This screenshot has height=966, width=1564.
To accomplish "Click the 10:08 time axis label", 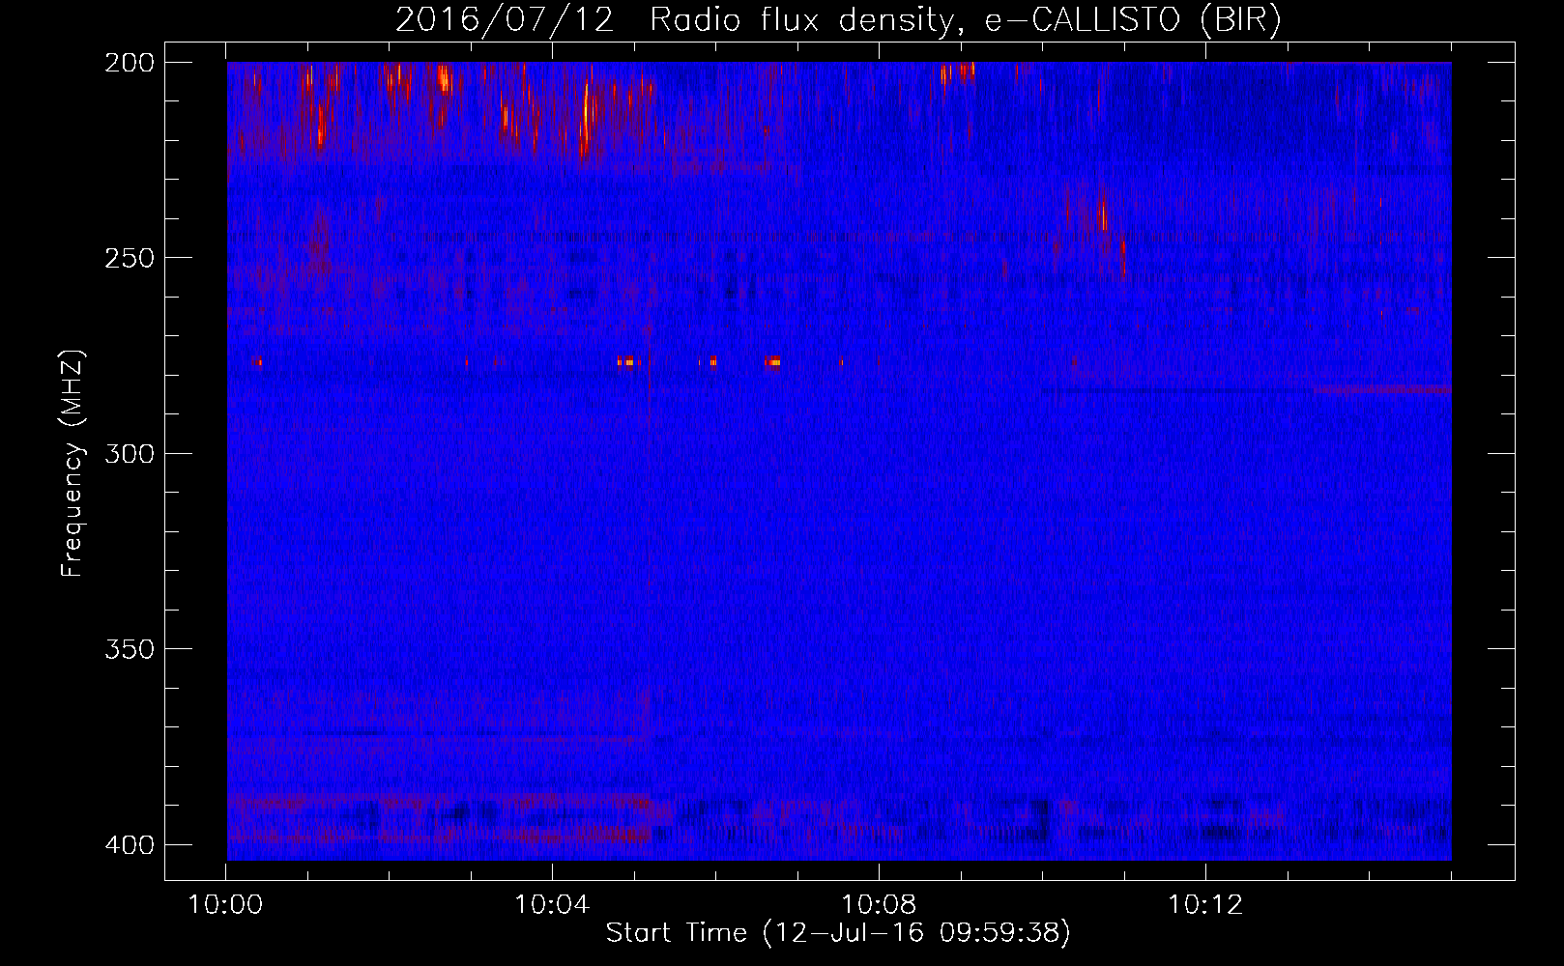I will pos(879,905).
